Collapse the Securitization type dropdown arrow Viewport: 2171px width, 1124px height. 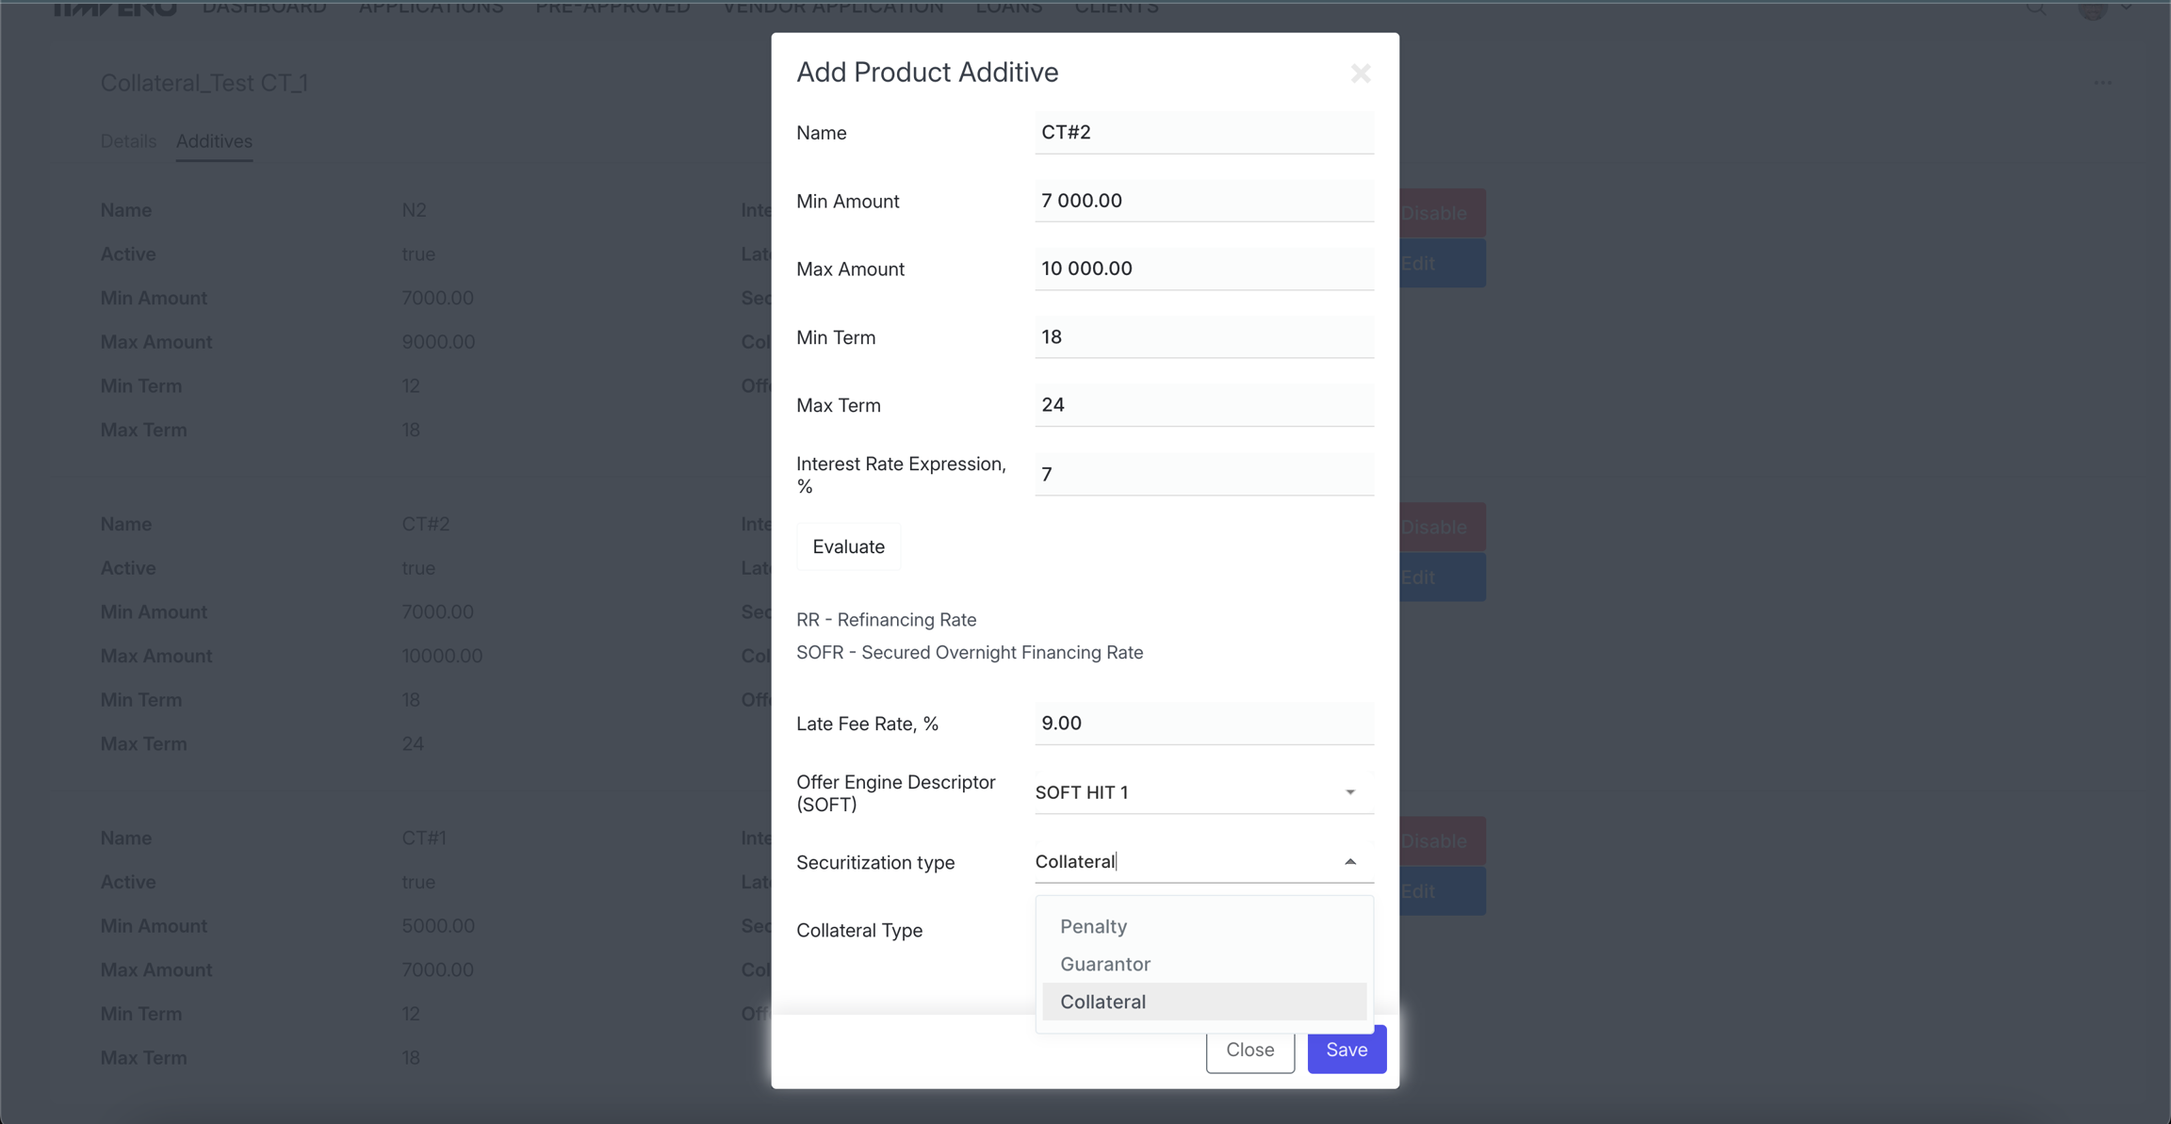pyautogui.click(x=1349, y=861)
